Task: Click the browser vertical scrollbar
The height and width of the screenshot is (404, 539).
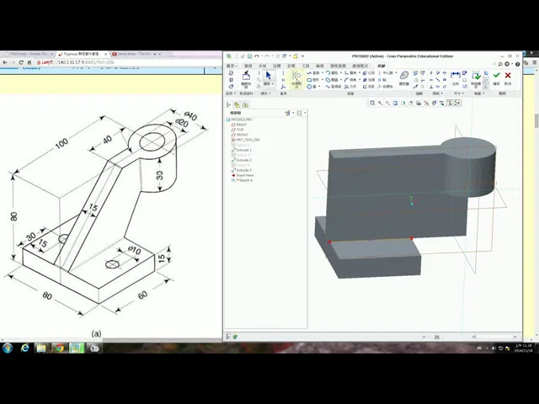Action: click(536, 121)
